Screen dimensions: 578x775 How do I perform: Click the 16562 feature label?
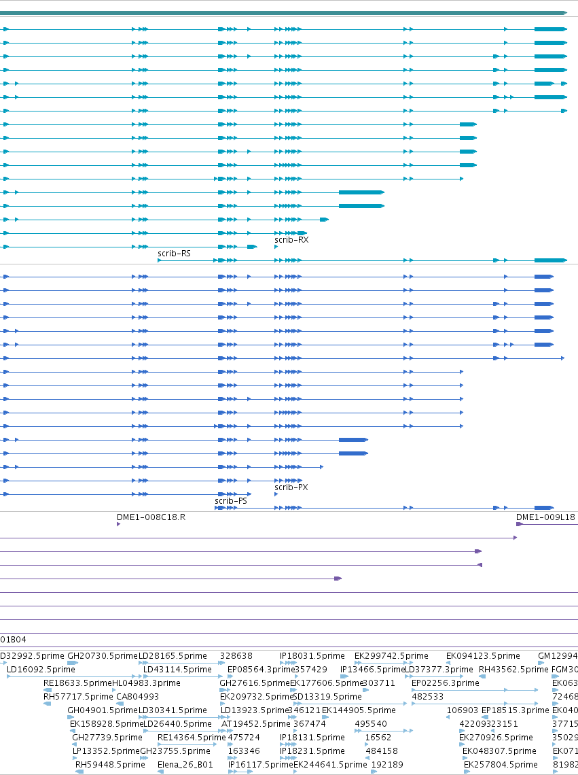[x=378, y=738]
